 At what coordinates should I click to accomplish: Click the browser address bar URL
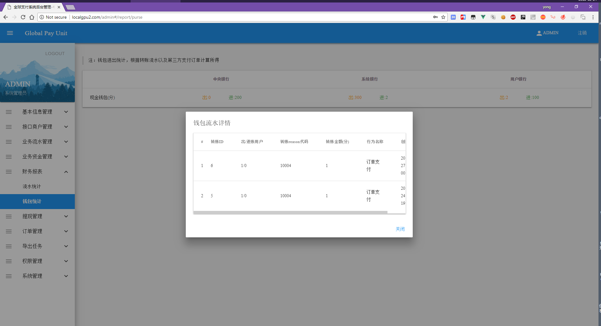coord(107,17)
